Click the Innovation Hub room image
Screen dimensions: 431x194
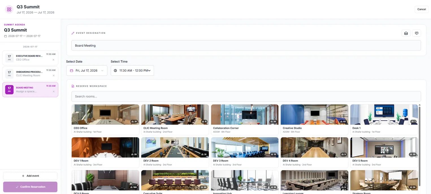pos(245,180)
